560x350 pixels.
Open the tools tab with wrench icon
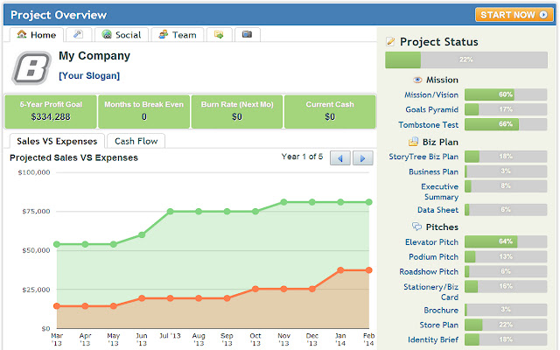pyautogui.click(x=78, y=35)
